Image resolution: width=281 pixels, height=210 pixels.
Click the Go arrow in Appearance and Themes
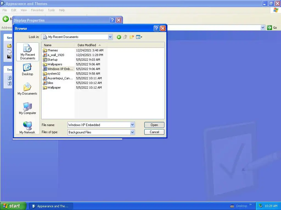coord(269,28)
